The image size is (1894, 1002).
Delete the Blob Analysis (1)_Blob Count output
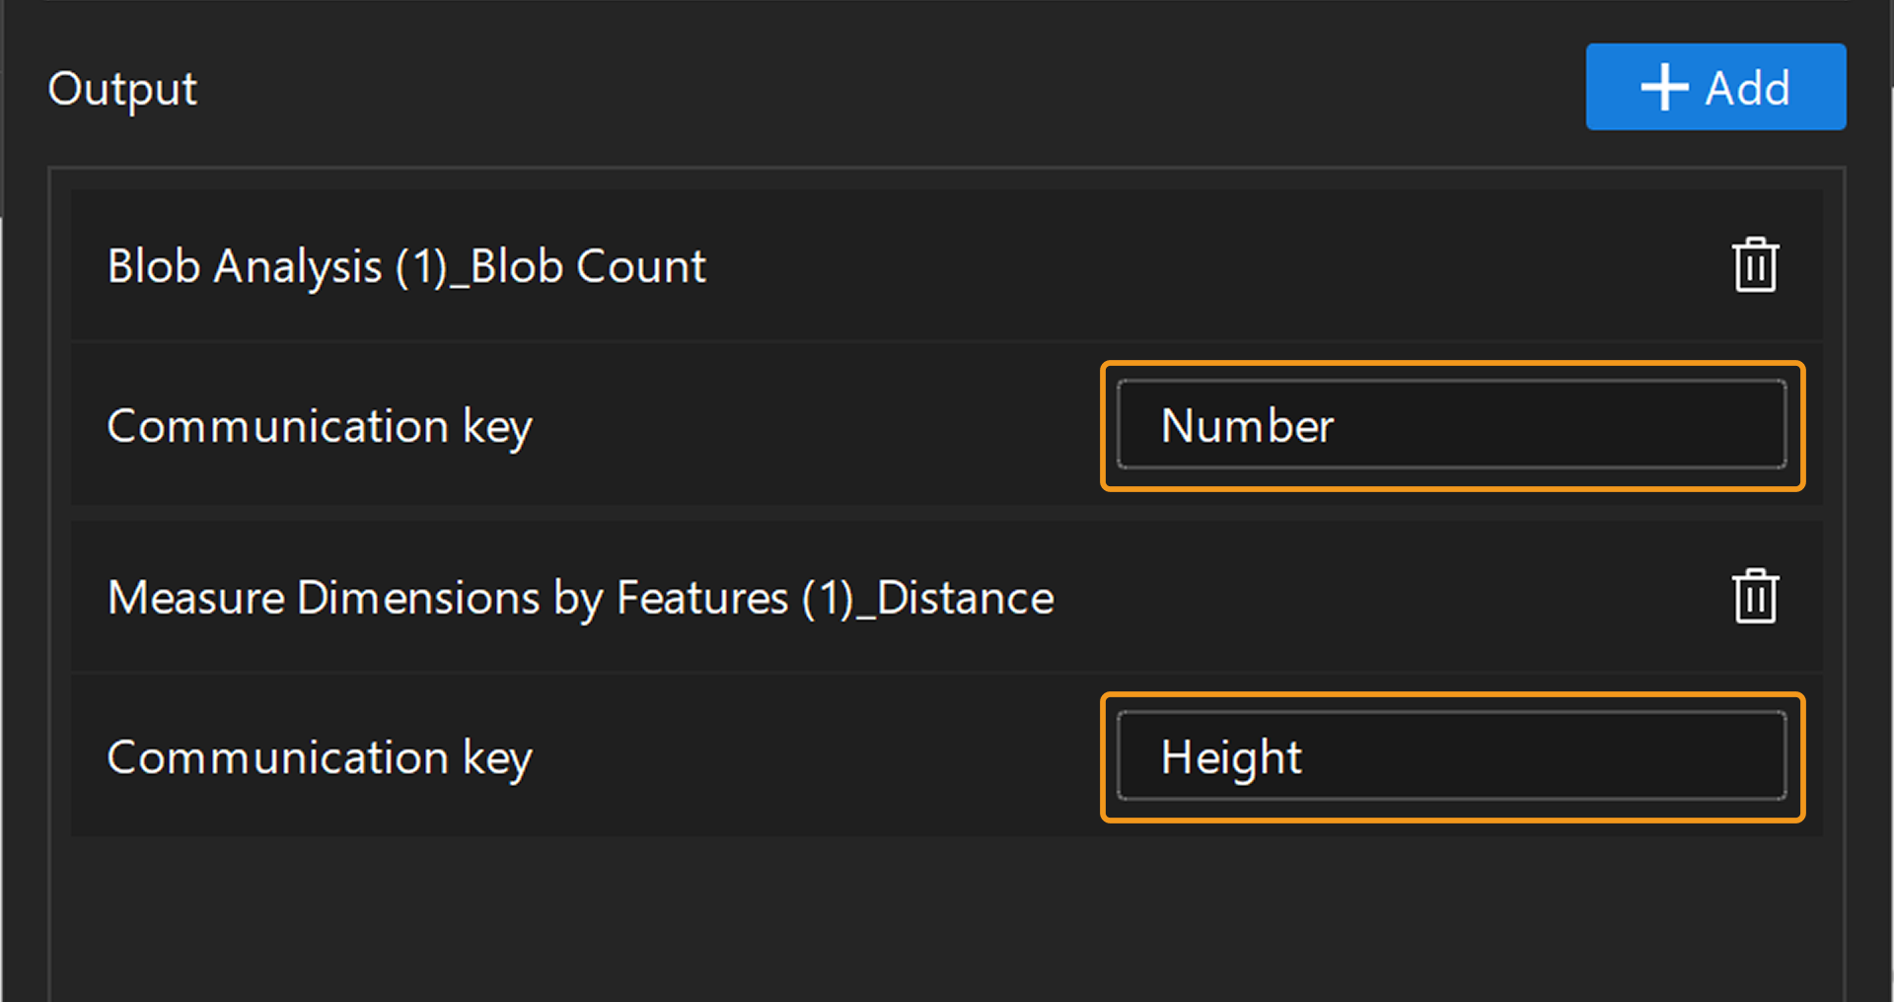(1757, 263)
